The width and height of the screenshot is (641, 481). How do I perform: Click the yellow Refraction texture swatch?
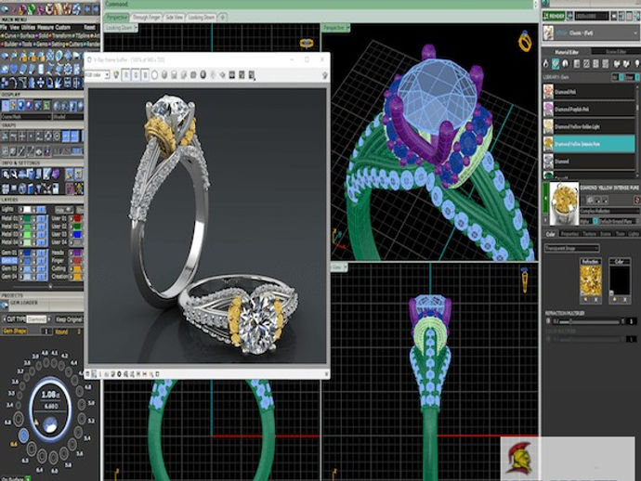590,280
